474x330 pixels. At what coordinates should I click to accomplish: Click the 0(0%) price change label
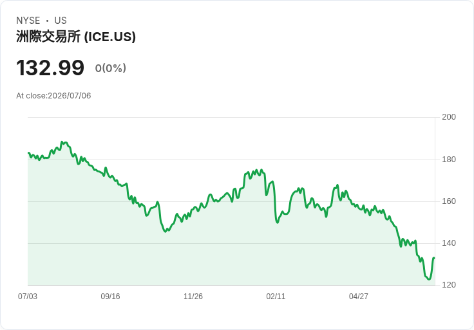(111, 68)
